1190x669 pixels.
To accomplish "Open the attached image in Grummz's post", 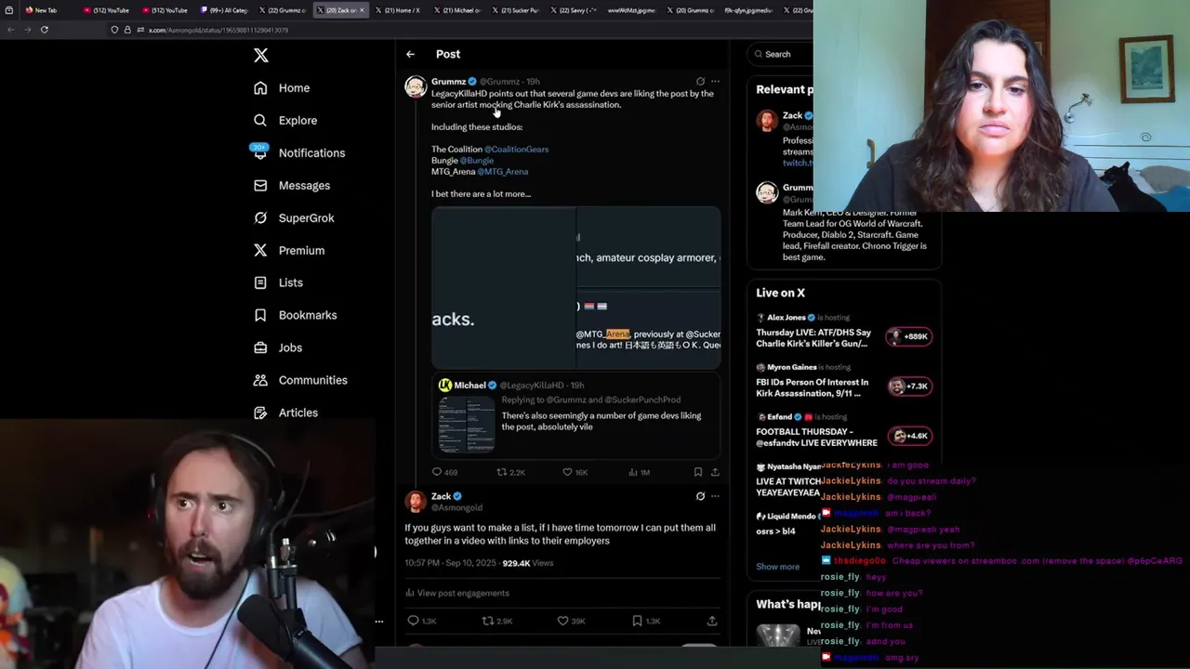I will pos(575,288).
